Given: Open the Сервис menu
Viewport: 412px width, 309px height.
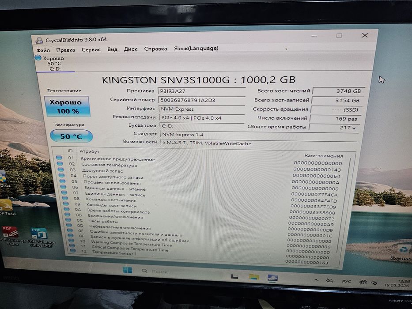Looking at the screenshot, I should click(91, 49).
